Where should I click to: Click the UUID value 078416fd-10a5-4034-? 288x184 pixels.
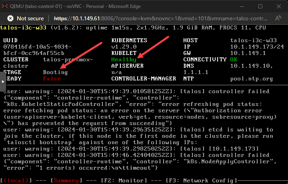37,47
